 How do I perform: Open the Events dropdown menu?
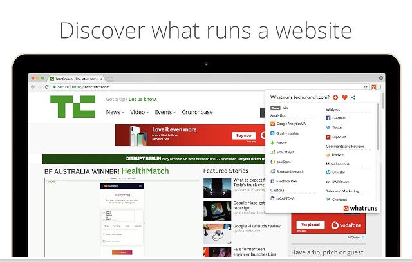pos(165,112)
